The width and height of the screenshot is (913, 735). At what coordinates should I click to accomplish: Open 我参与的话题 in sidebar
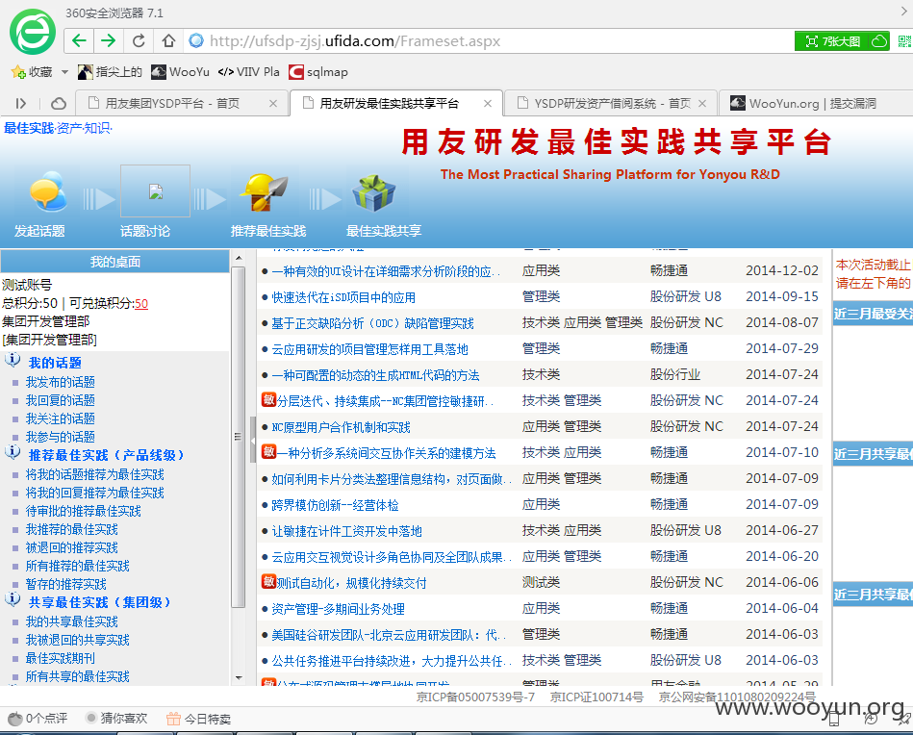pyautogui.click(x=60, y=437)
